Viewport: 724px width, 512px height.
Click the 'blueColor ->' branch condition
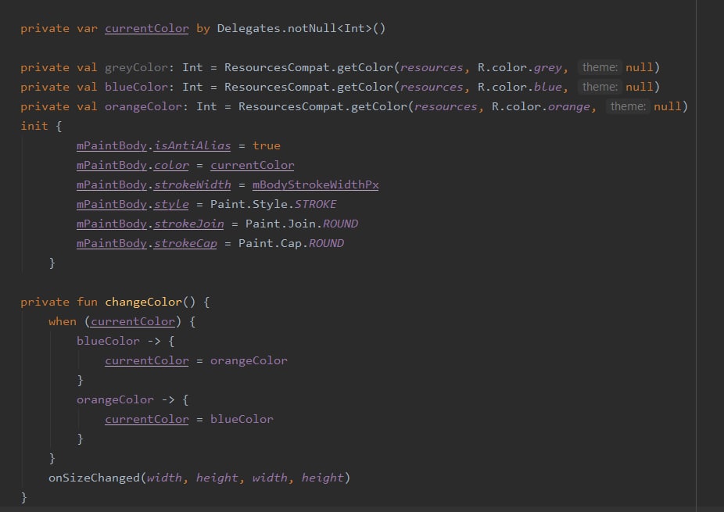[x=119, y=341]
